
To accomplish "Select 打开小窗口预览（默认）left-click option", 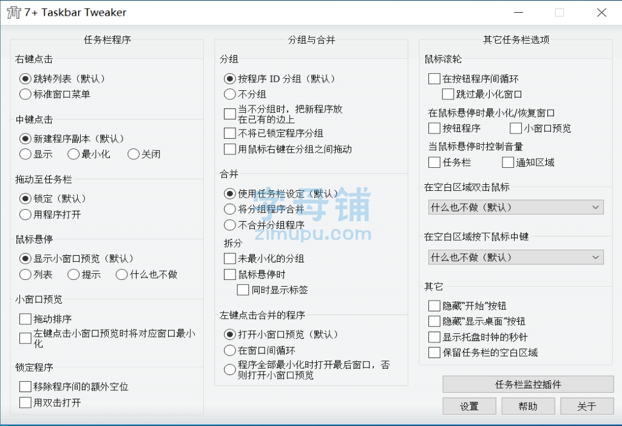I will coord(229,334).
